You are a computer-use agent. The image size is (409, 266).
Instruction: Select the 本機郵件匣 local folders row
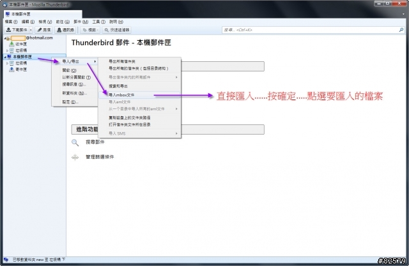[34, 57]
